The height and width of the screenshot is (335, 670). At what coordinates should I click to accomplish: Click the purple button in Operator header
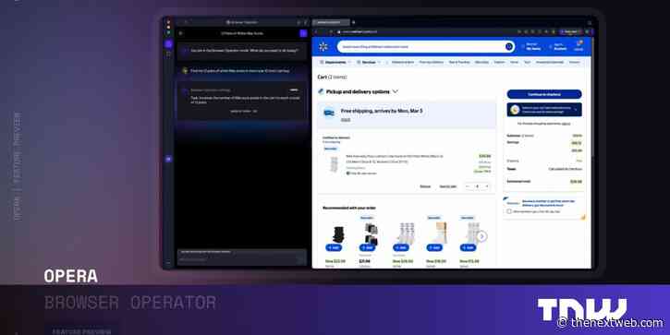pos(303,33)
